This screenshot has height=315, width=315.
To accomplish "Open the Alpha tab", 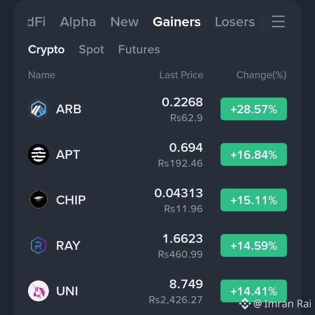I will click(x=78, y=22).
